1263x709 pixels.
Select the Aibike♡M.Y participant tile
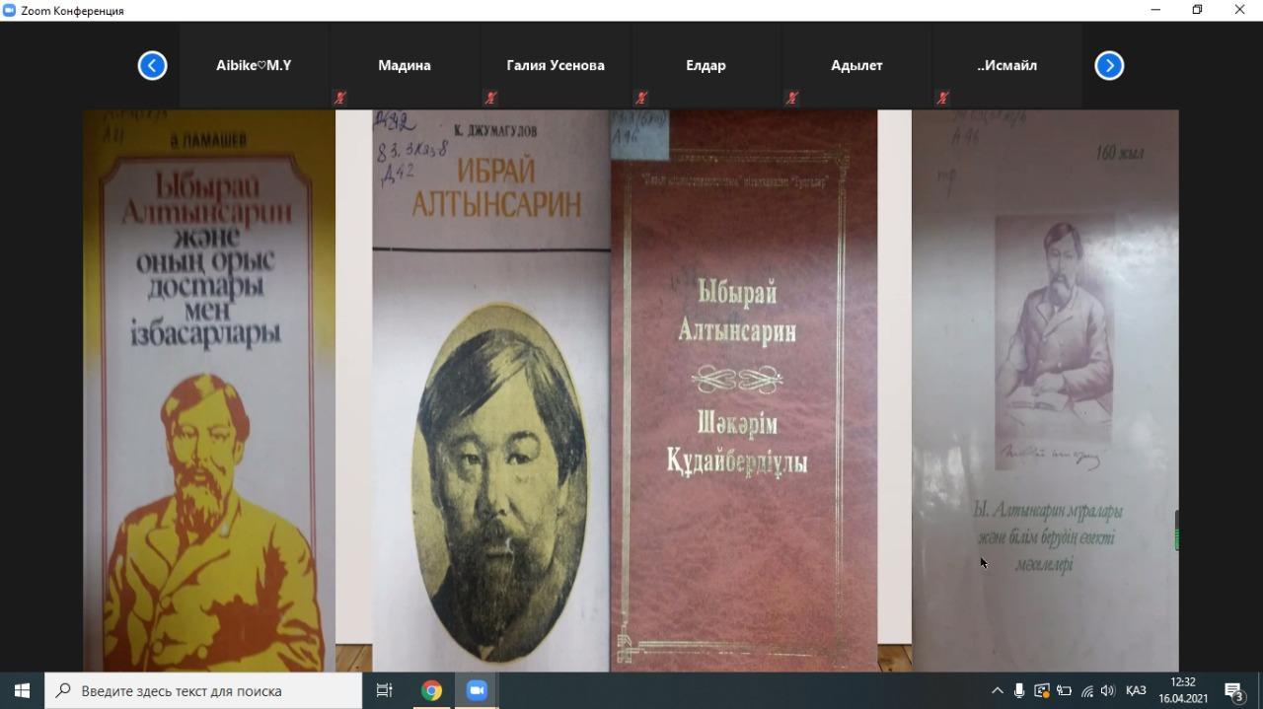[x=254, y=66]
